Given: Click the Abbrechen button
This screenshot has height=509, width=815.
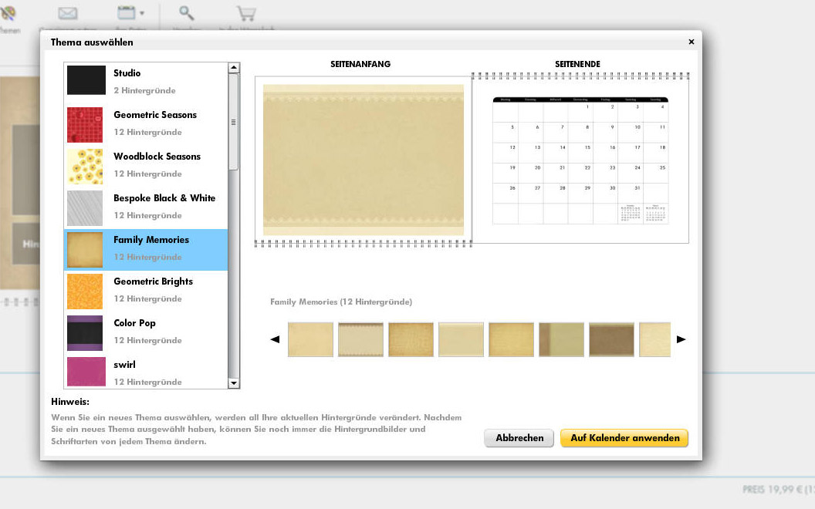Looking at the screenshot, I should tap(519, 438).
